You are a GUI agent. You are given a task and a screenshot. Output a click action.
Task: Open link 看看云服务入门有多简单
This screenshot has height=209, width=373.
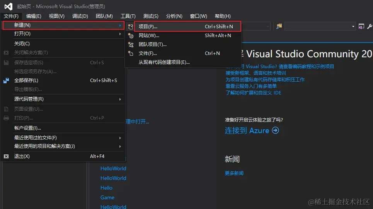tap(251, 86)
